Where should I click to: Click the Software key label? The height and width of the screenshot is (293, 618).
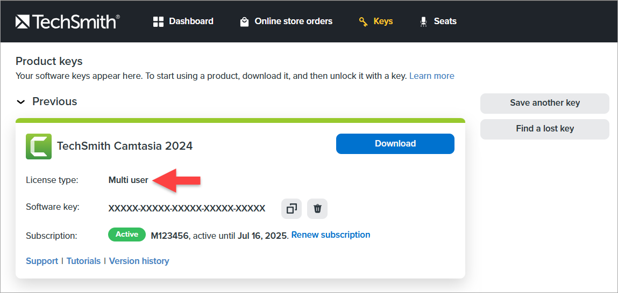[x=53, y=207]
